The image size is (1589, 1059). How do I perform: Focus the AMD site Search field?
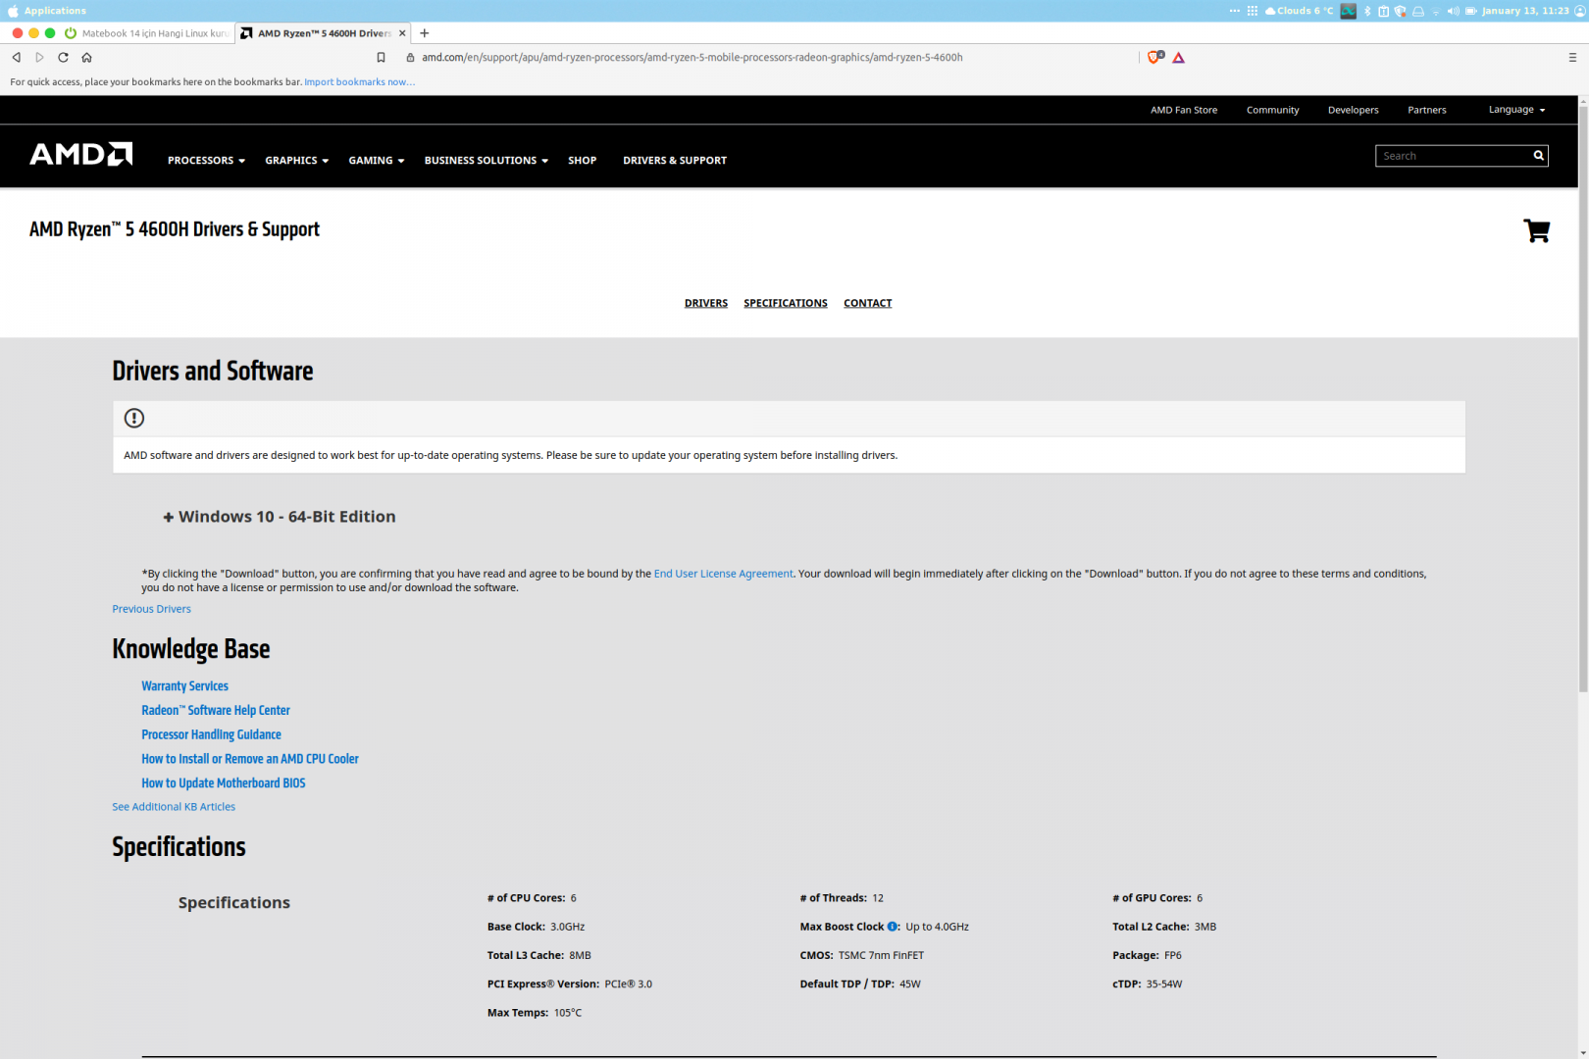1454,156
